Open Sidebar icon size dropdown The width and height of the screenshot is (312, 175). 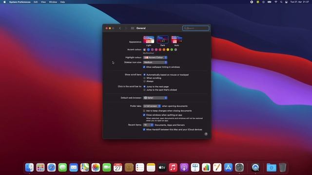(x=155, y=62)
